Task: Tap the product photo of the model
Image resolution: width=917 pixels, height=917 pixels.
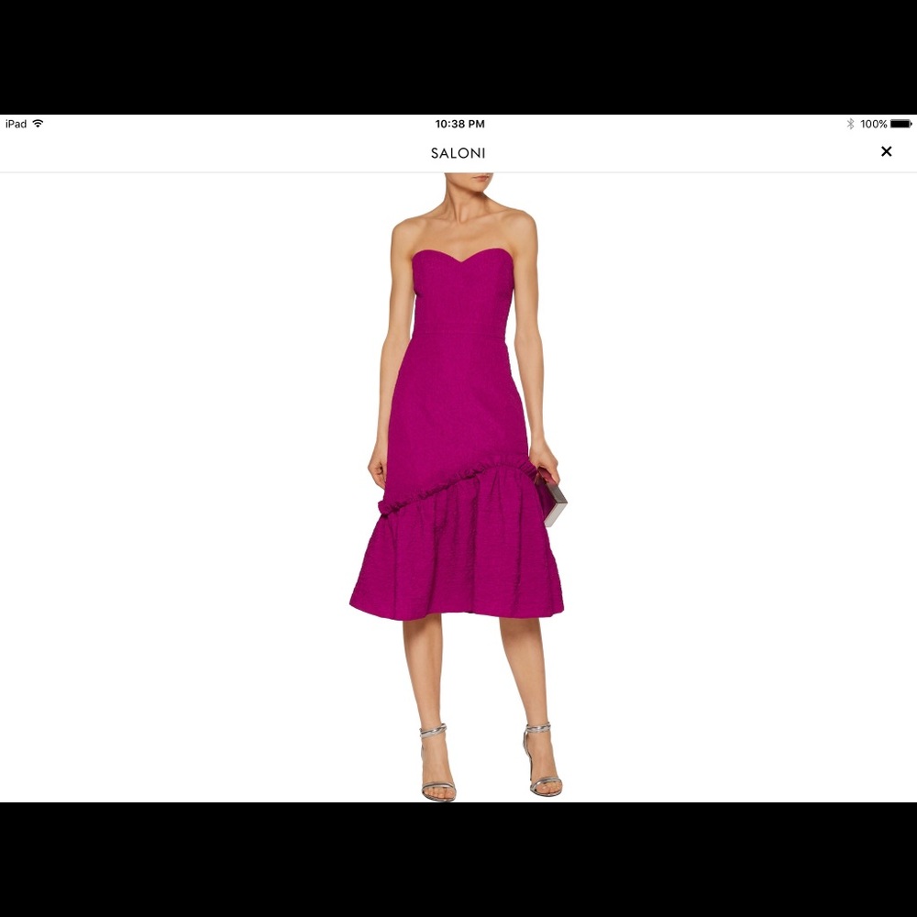Action: (458, 458)
